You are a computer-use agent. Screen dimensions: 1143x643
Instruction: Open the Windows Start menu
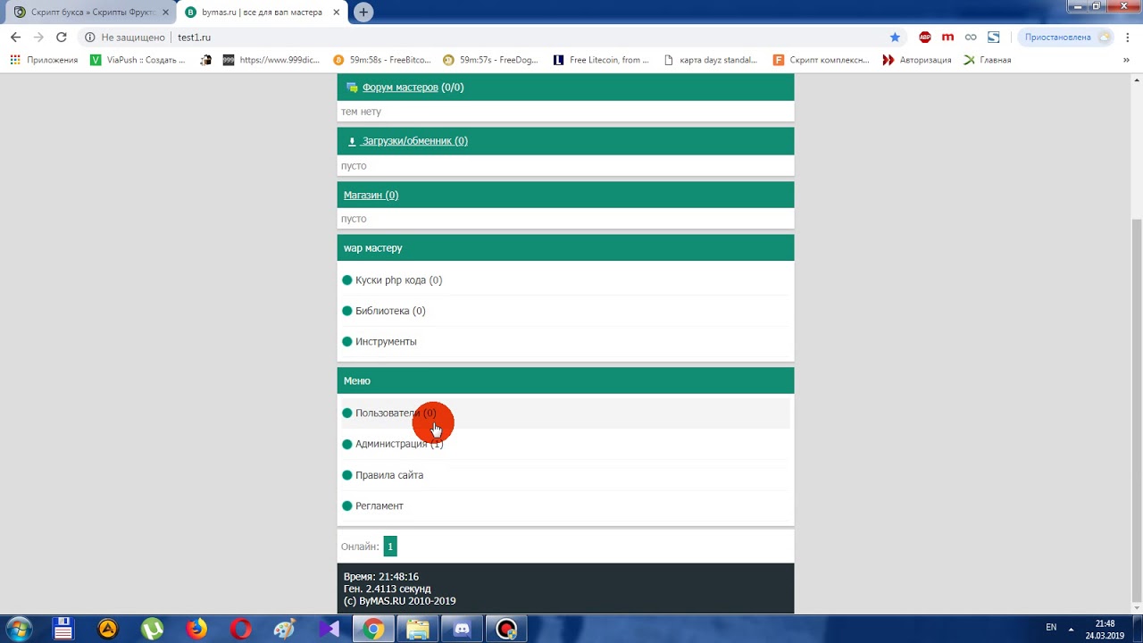[19, 629]
